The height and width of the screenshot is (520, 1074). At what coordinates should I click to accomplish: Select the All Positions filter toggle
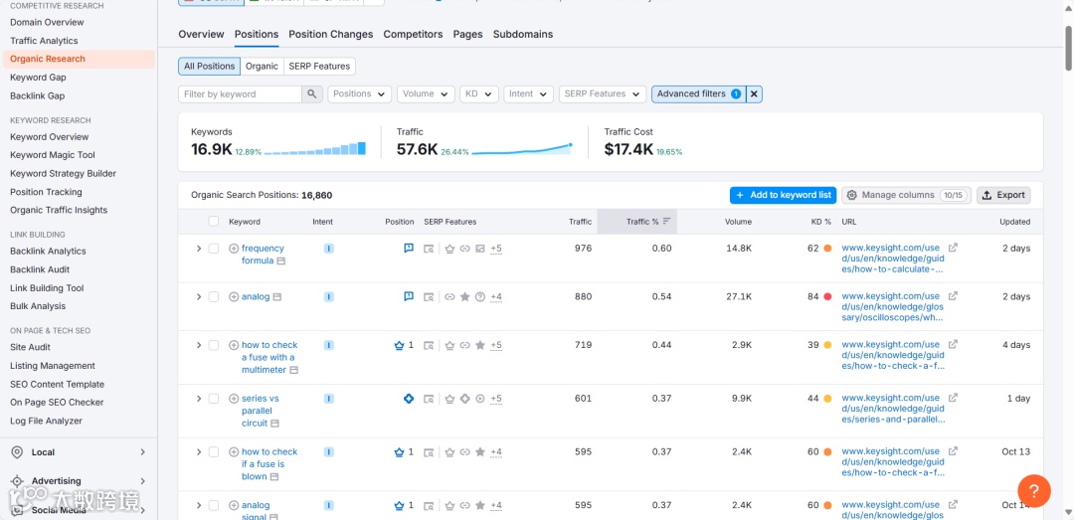tap(210, 67)
